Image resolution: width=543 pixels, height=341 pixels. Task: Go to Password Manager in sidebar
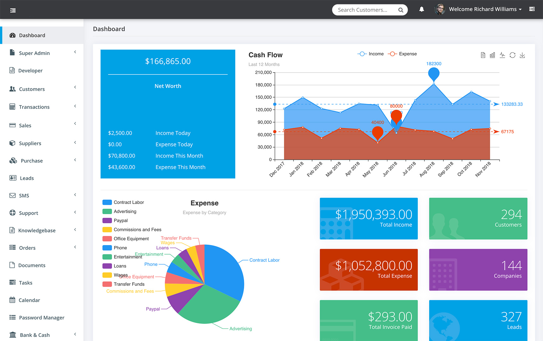[x=41, y=318]
